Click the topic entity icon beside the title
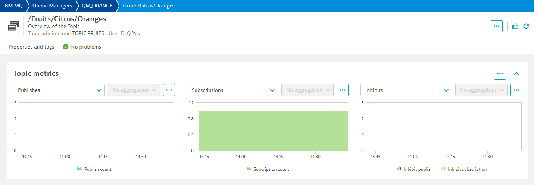The image size is (534, 185). click(x=14, y=26)
